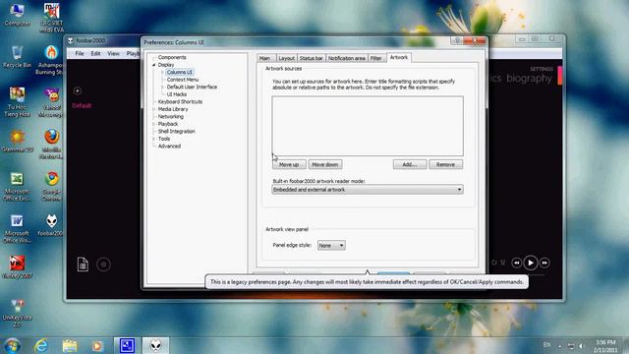Click the artwork sources list box
629x354 pixels.
coord(368,126)
